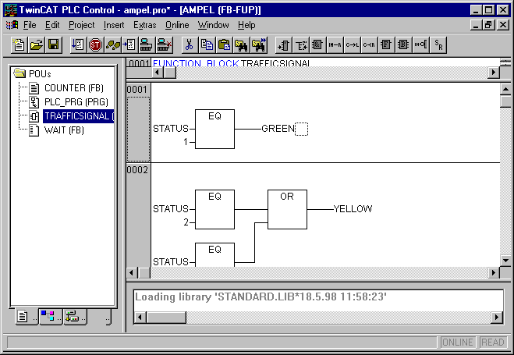Click the GREEN output variable
The width and height of the screenshot is (514, 355).
278,129
